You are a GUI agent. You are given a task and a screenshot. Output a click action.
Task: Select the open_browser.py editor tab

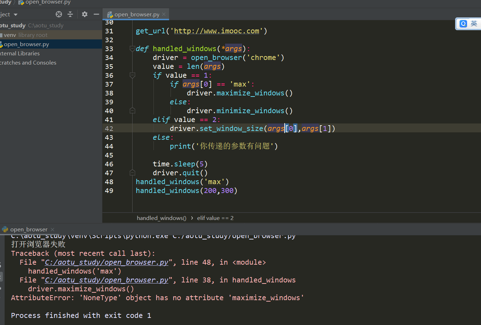coord(136,14)
